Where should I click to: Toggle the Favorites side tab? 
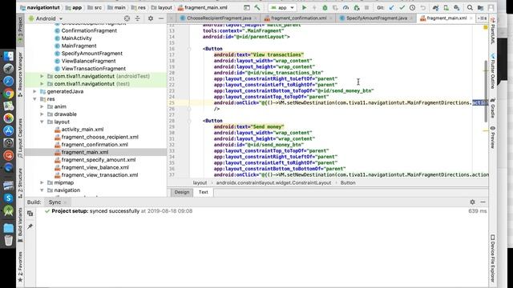20,266
